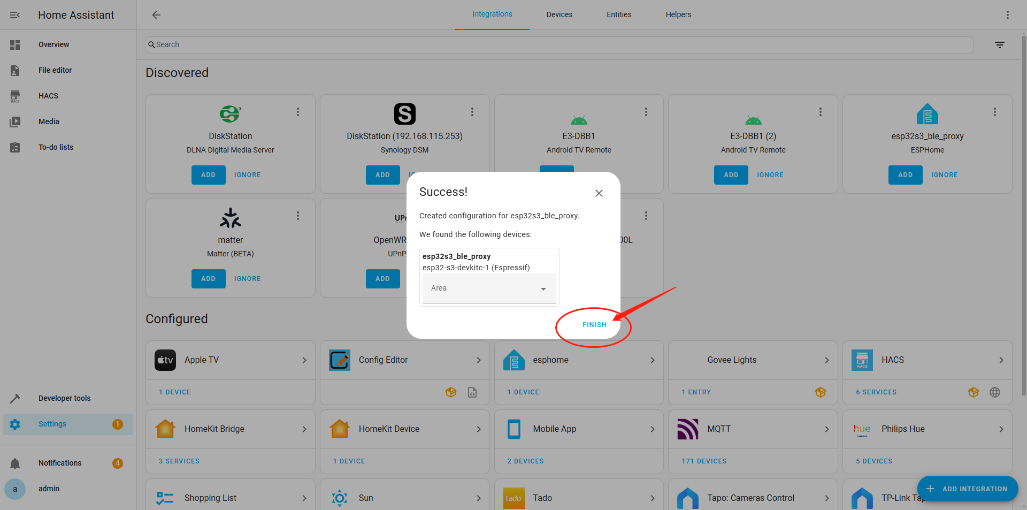This screenshot has height=510, width=1027.
Task: Go back using the arrow icon
Action: point(156,15)
